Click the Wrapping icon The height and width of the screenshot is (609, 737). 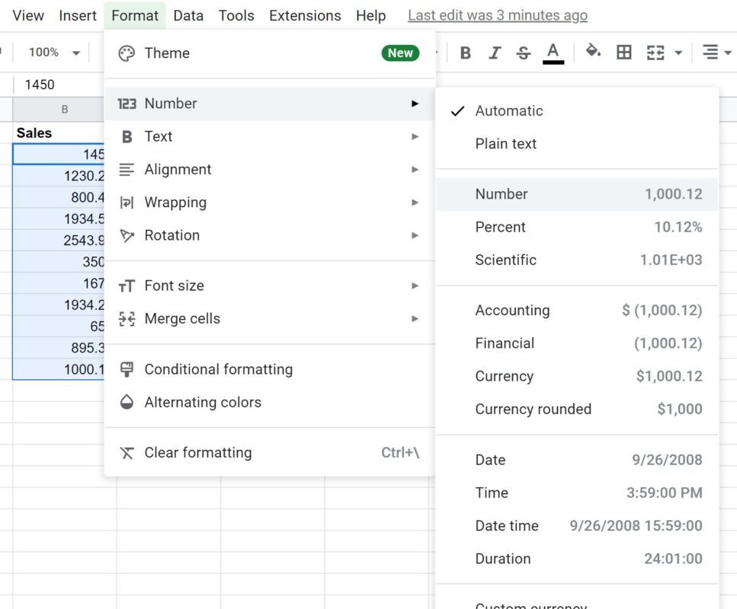click(127, 202)
